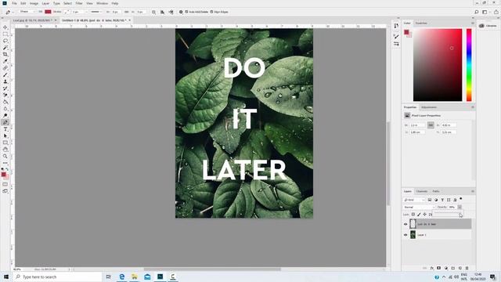
Task: Toggle Quick Mask mode button
Action: (5, 184)
